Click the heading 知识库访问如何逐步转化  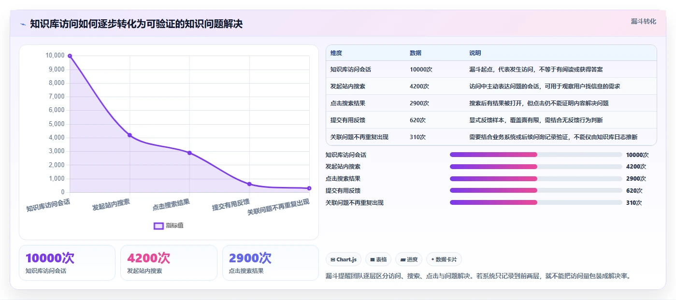click(x=136, y=24)
